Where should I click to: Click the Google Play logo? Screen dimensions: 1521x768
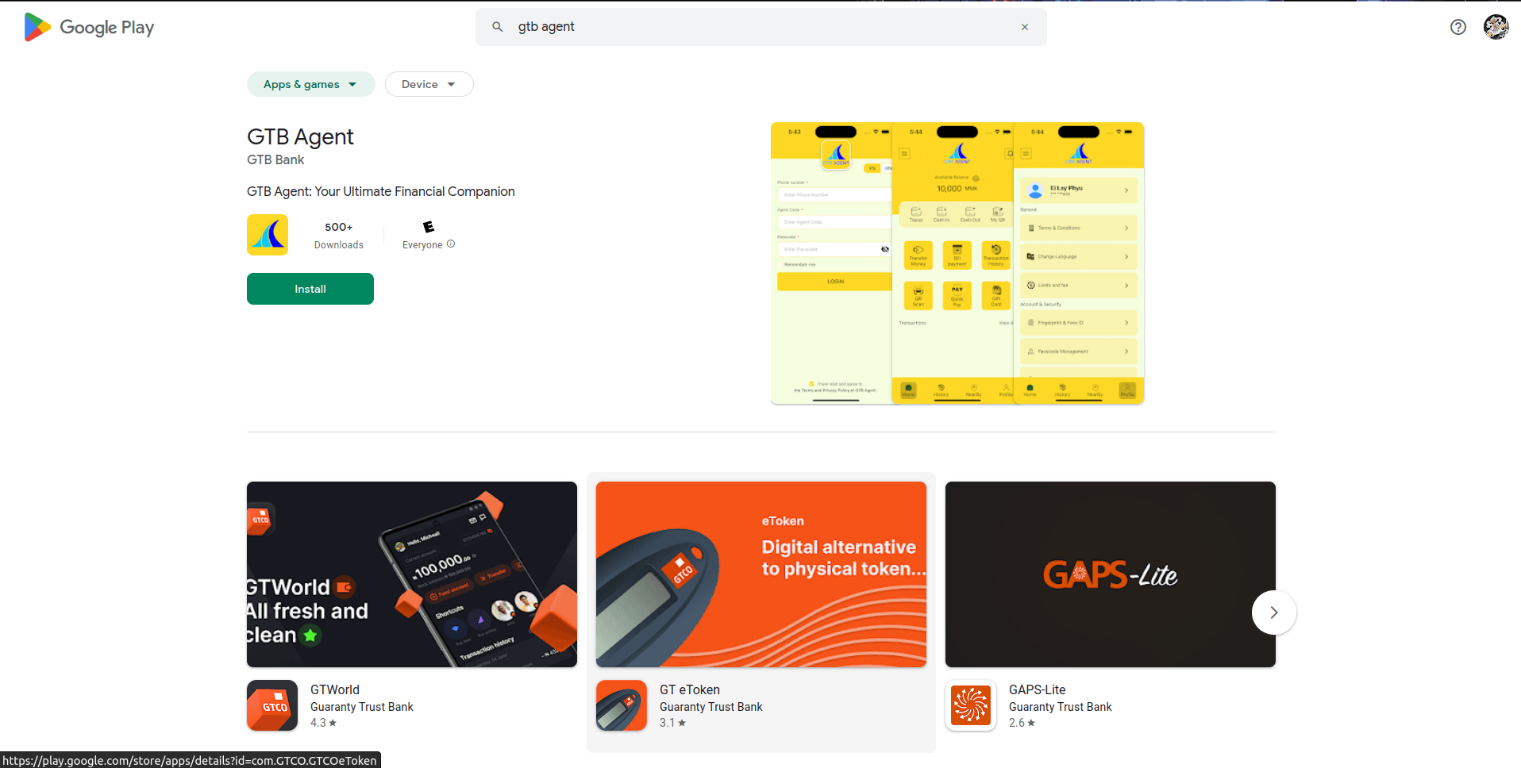(x=89, y=27)
